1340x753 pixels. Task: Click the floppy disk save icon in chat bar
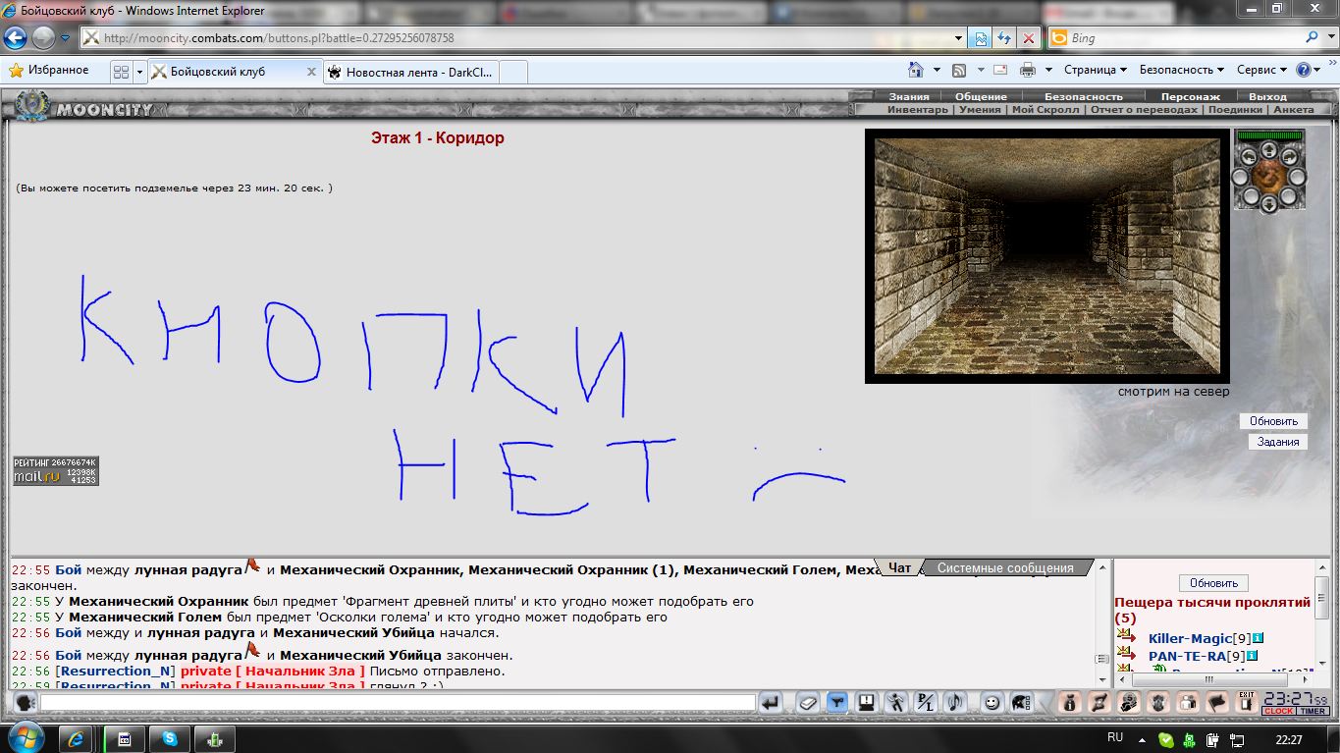pos(866,703)
